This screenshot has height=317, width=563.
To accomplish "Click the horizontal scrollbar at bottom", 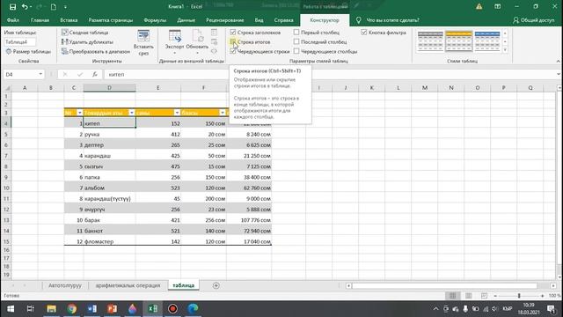I will click(444, 285).
